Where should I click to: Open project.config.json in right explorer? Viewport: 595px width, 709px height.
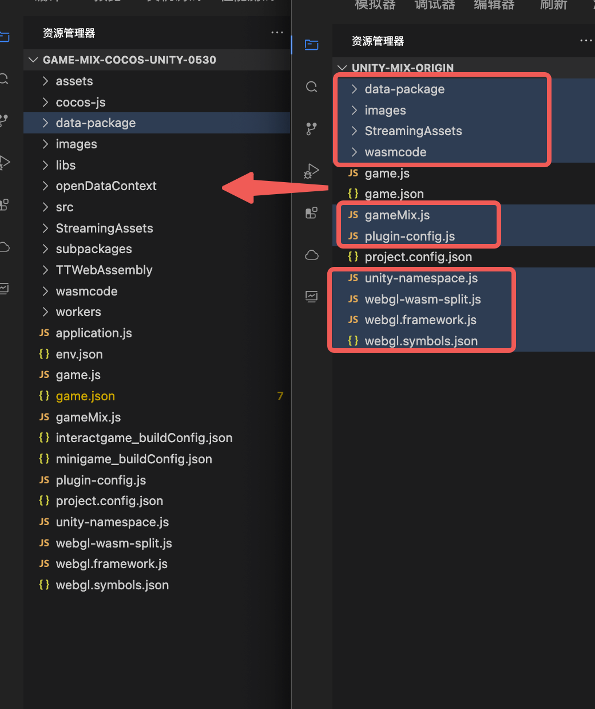(x=418, y=257)
